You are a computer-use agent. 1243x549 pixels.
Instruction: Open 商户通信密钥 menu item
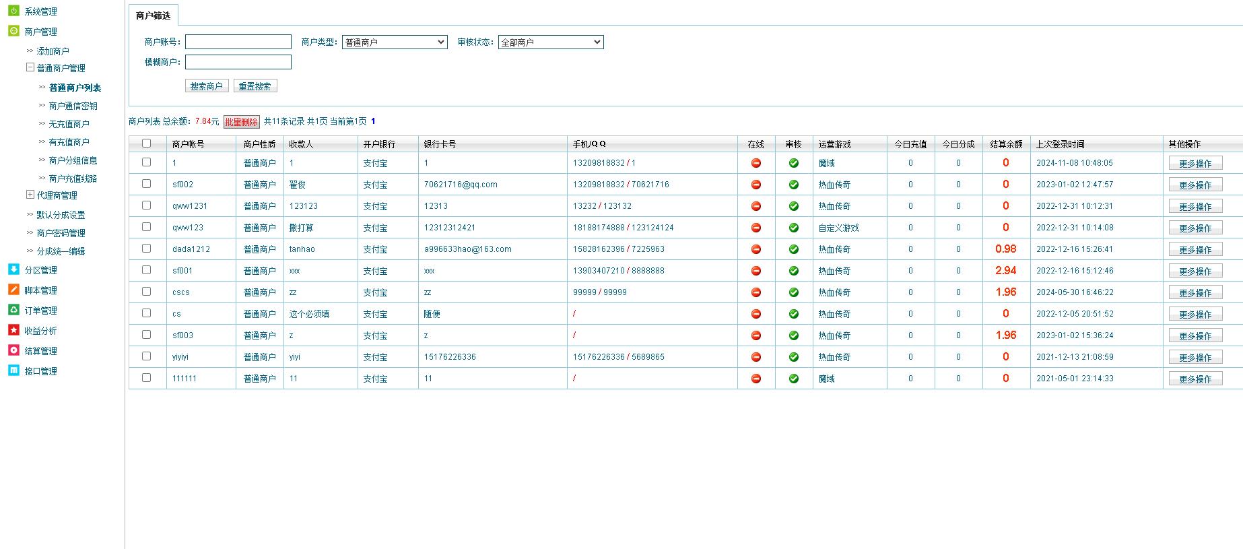(73, 106)
